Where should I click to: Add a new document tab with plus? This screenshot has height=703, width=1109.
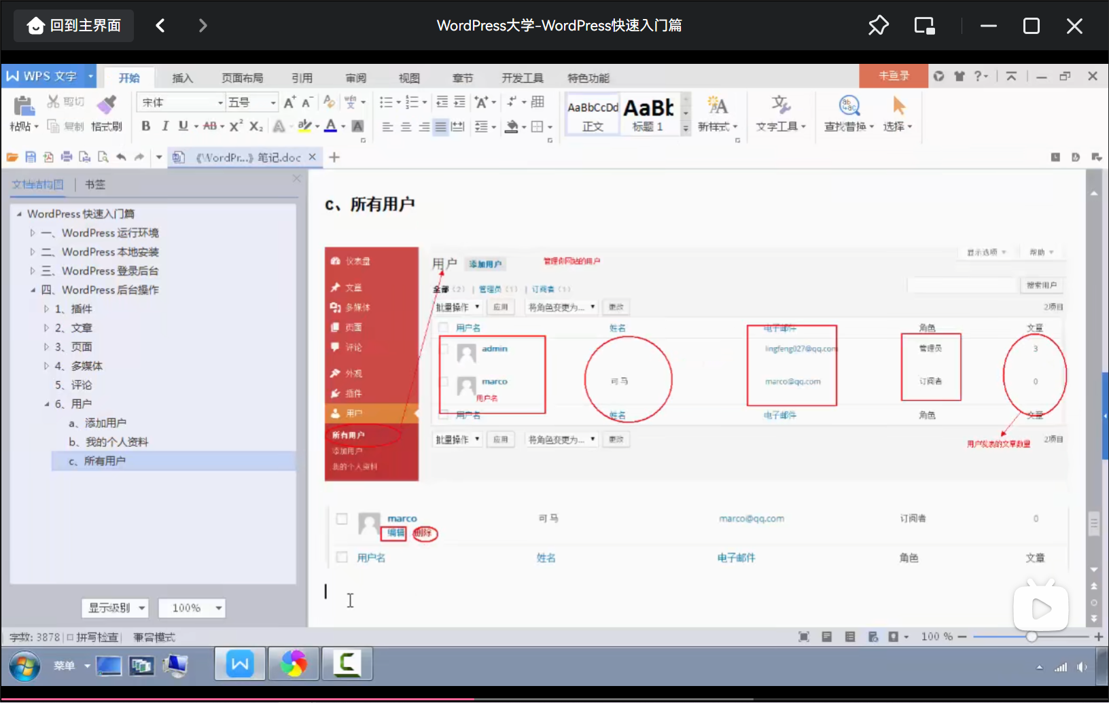pos(334,157)
